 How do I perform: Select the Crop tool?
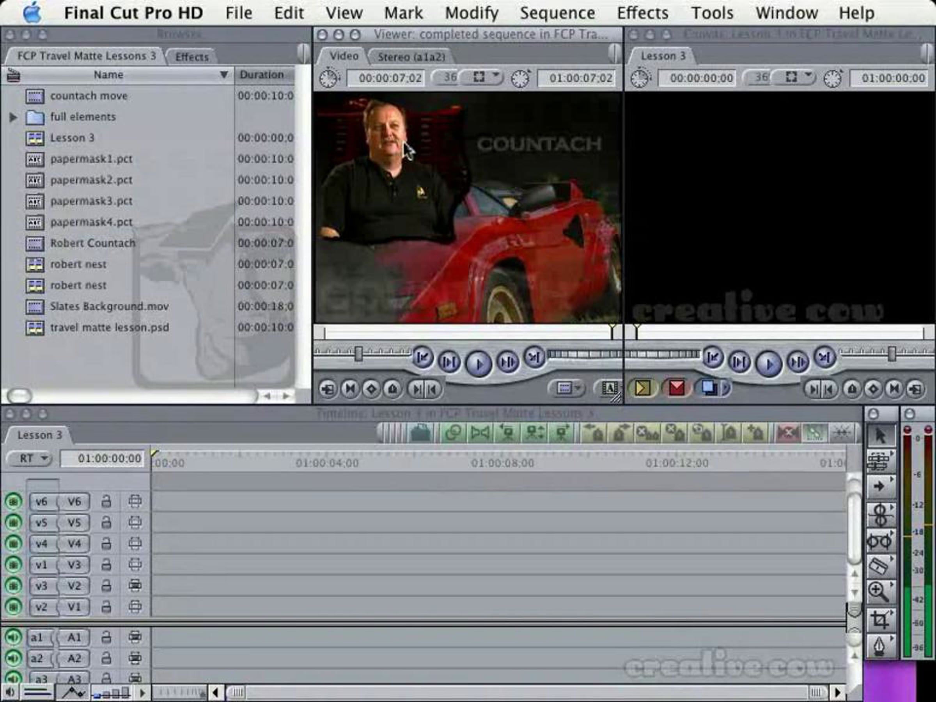tap(879, 620)
